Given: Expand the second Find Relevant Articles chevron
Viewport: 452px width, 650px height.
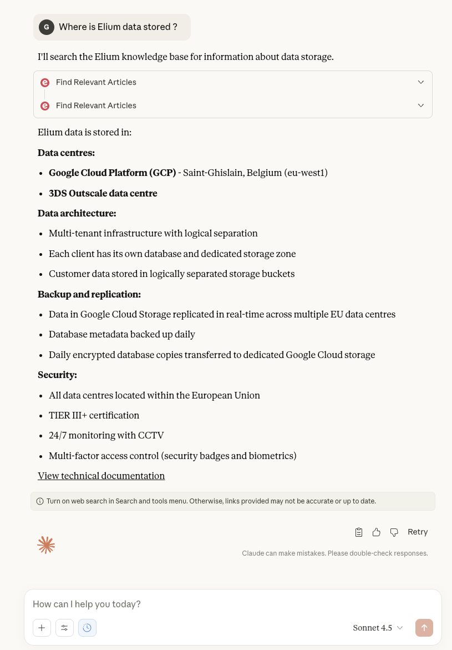Looking at the screenshot, I should [x=421, y=105].
